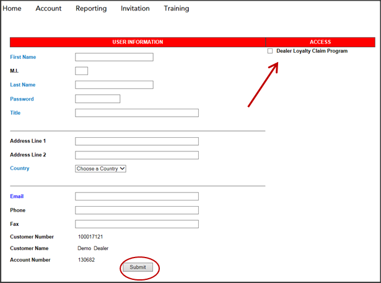Click the Address Line 1 field
Image resolution: width=381 pixels, height=283 pixels.
(136, 141)
